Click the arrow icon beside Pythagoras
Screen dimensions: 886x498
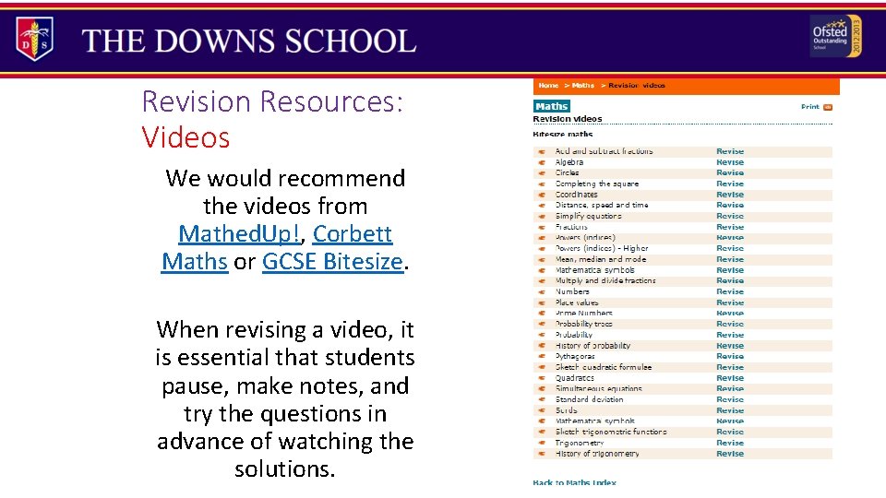coord(542,357)
